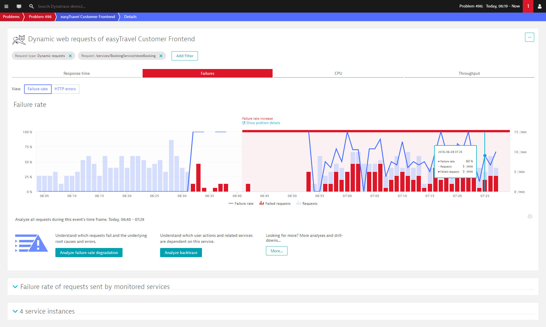
Task: Click the Details breadcrumb
Action: coord(130,17)
